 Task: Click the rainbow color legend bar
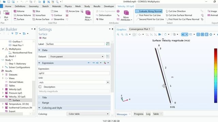coord(216,76)
